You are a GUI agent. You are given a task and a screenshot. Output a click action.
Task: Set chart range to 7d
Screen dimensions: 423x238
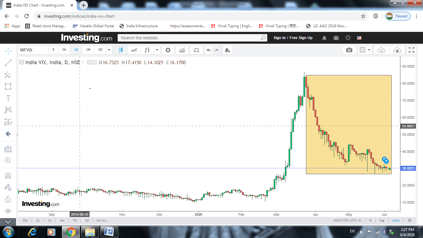[x=75, y=220]
